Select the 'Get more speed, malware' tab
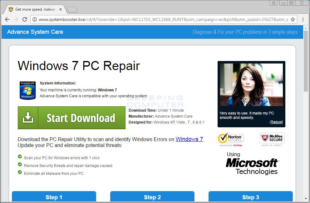This screenshot has height=203, width=310. click(x=36, y=9)
